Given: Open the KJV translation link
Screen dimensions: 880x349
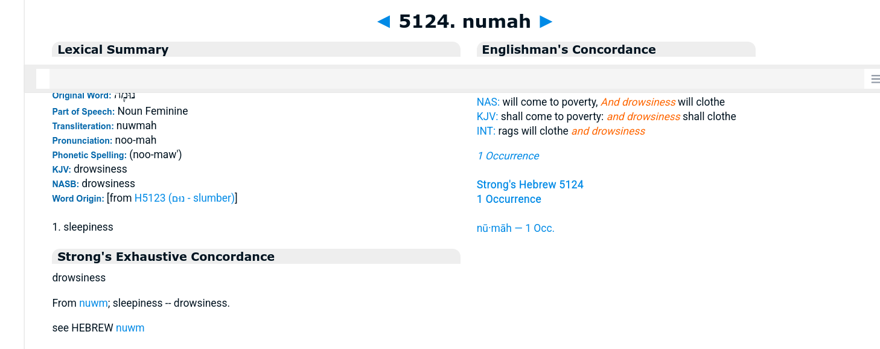Looking at the screenshot, I should pos(487,117).
